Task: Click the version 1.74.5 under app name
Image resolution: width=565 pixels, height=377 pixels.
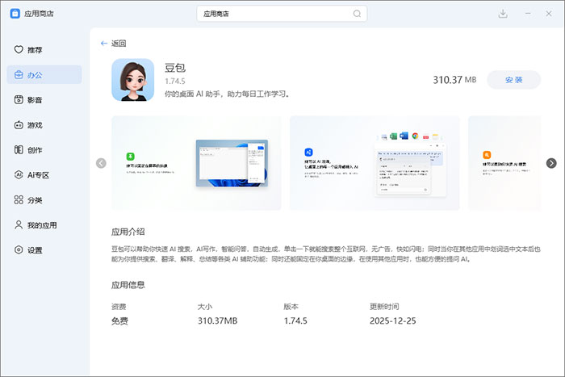Action: coord(175,81)
